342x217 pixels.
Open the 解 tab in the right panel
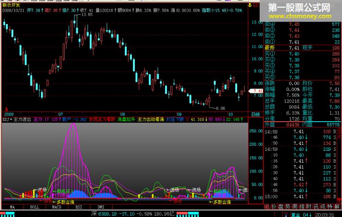pos(337,206)
